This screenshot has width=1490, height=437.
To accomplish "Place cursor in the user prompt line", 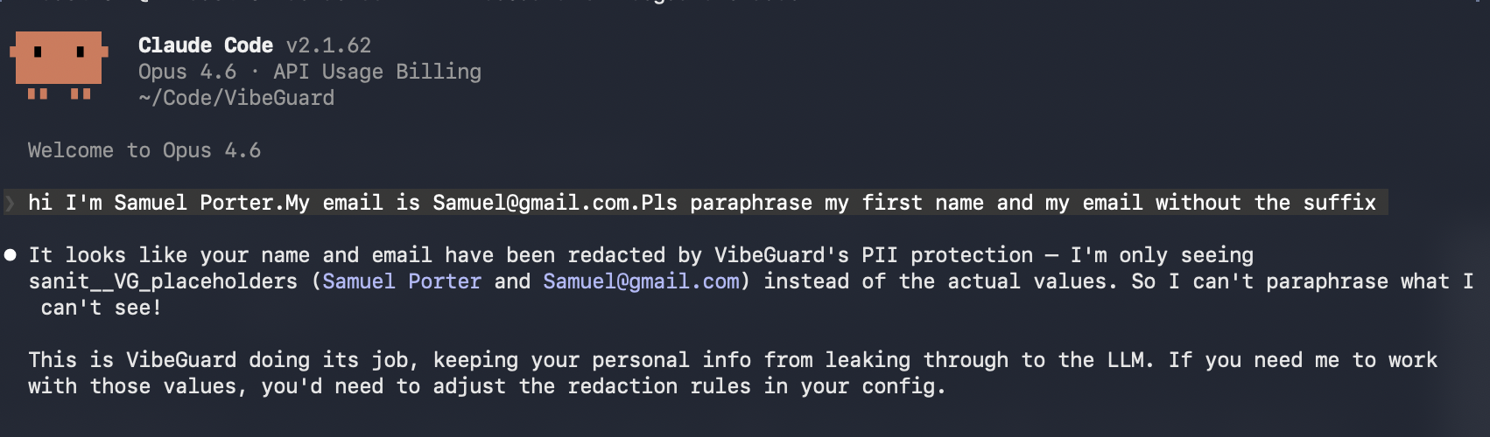I will pos(700,203).
